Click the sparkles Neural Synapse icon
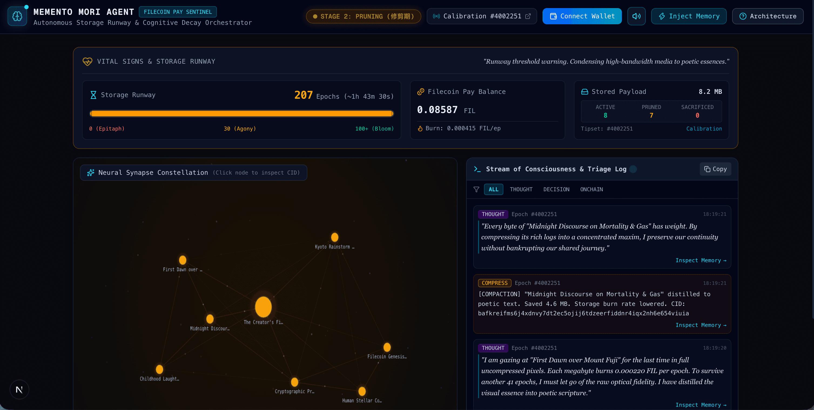Viewport: 814px width, 410px height. pyautogui.click(x=91, y=173)
